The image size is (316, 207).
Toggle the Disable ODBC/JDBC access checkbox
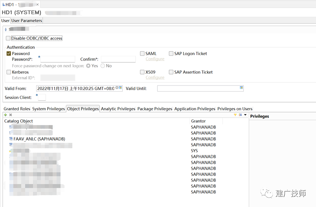click(x=8, y=38)
